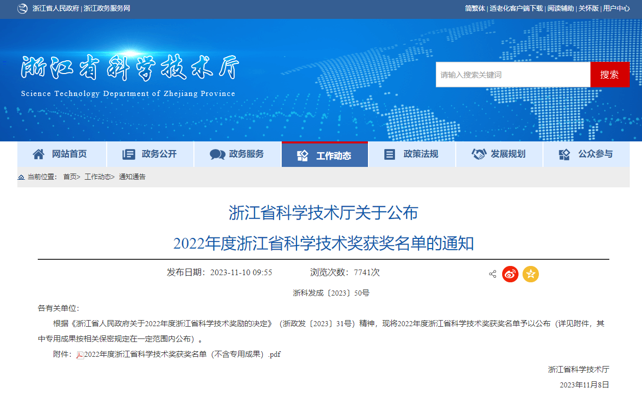Open 公众参与 navigation tab
Image resolution: width=642 pixels, height=414 pixels.
coord(586,154)
